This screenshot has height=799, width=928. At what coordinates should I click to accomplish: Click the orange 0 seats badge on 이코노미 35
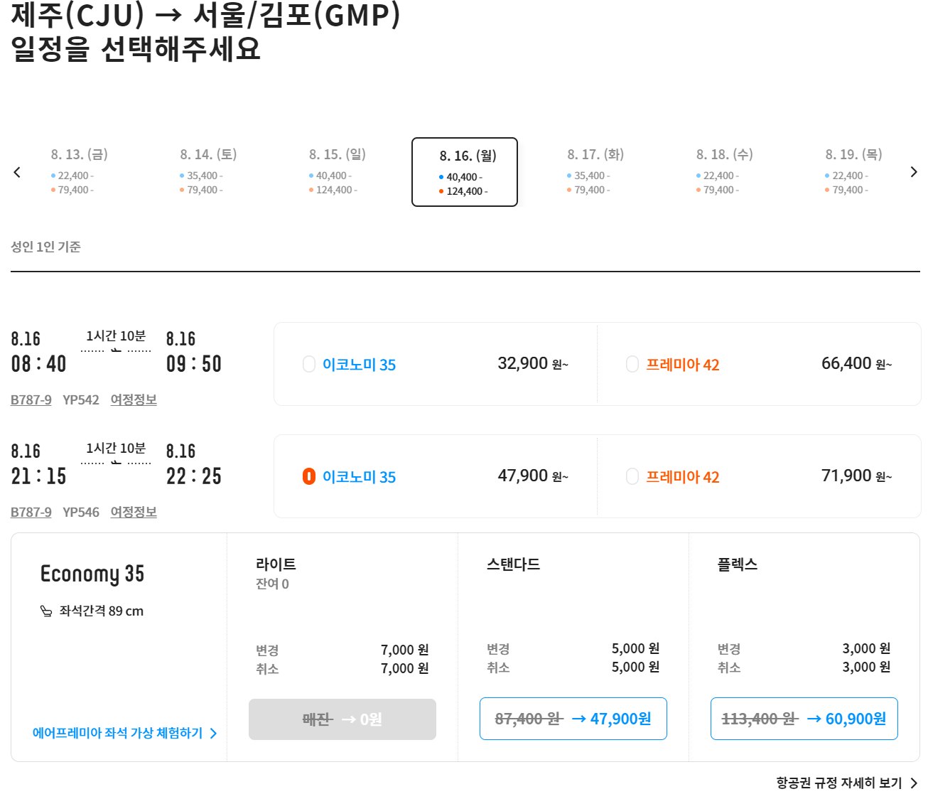tap(309, 476)
